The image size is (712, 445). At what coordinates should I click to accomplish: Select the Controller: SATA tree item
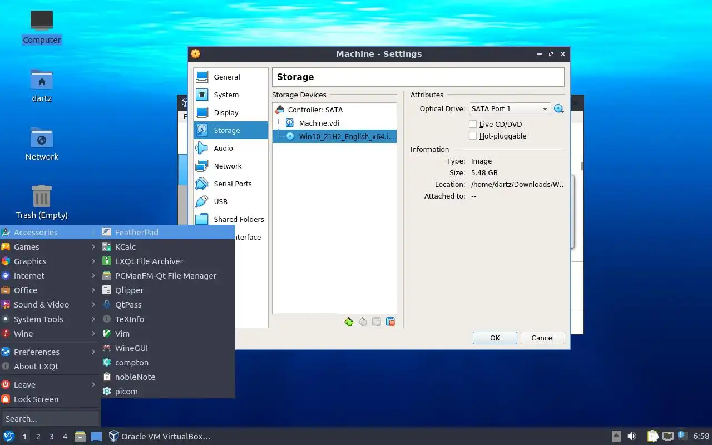pyautogui.click(x=334, y=110)
